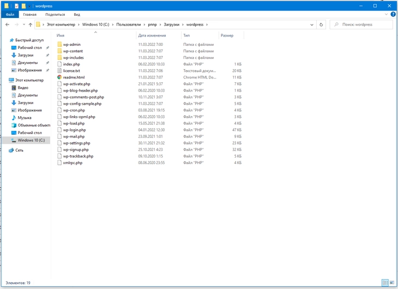The image size is (398, 289).
Task: Open the Поделиться ribbon tab
Action: click(x=55, y=15)
